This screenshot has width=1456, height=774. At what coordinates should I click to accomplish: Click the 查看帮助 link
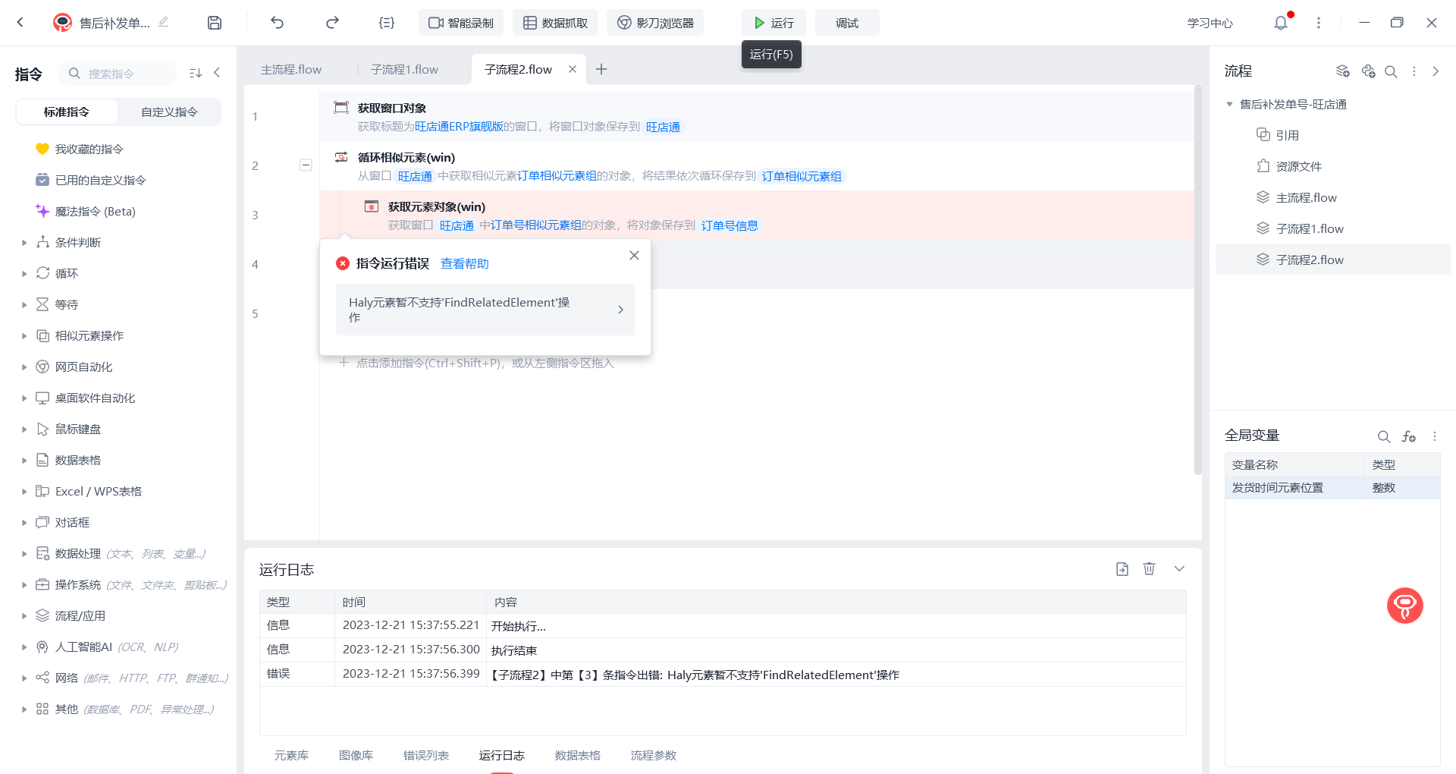pos(465,263)
